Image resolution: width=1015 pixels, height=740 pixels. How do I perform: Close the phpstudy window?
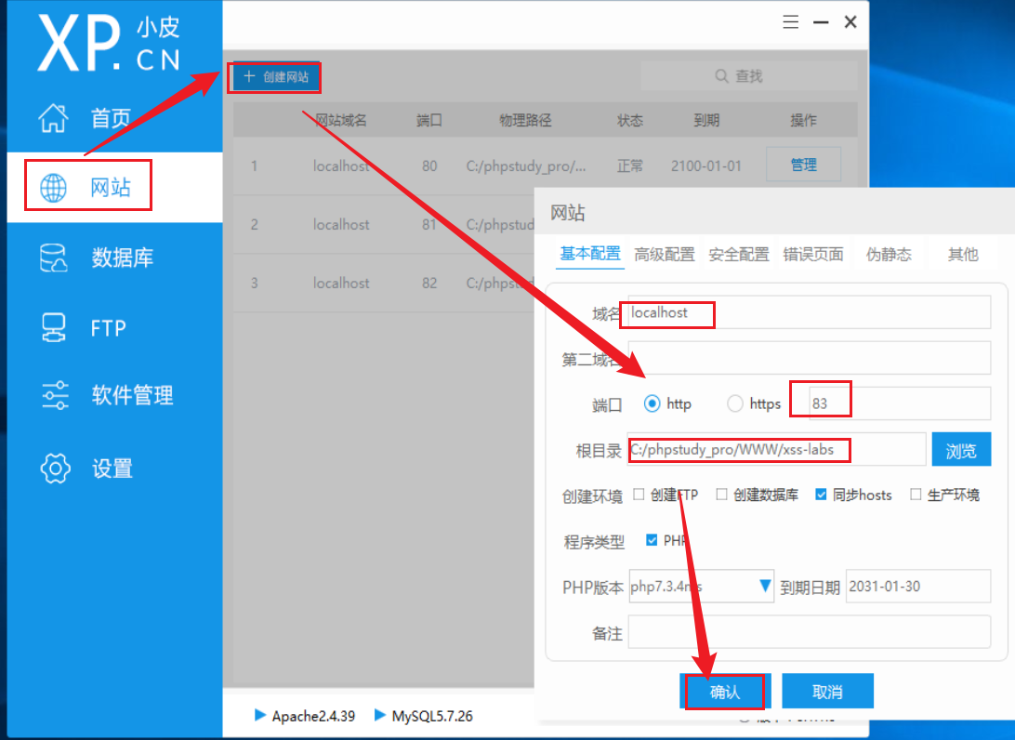click(x=850, y=22)
